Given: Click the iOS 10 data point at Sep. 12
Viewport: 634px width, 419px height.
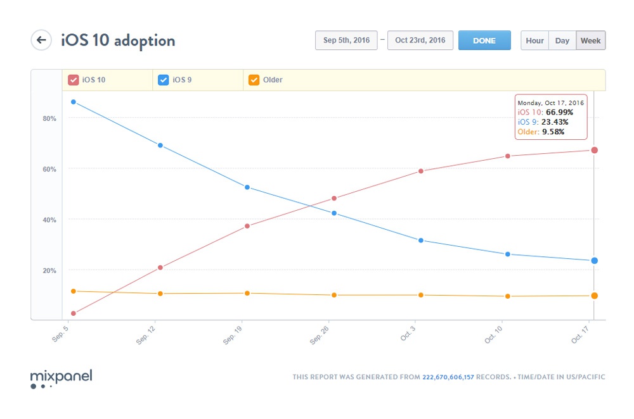Looking at the screenshot, I should click(160, 268).
